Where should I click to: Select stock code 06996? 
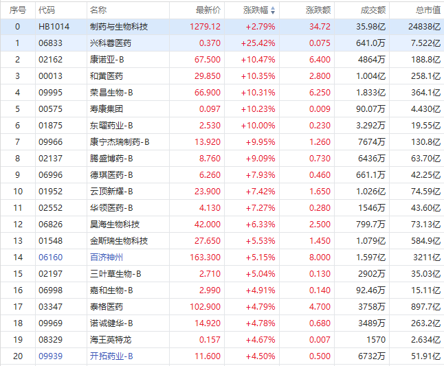pos(50,175)
